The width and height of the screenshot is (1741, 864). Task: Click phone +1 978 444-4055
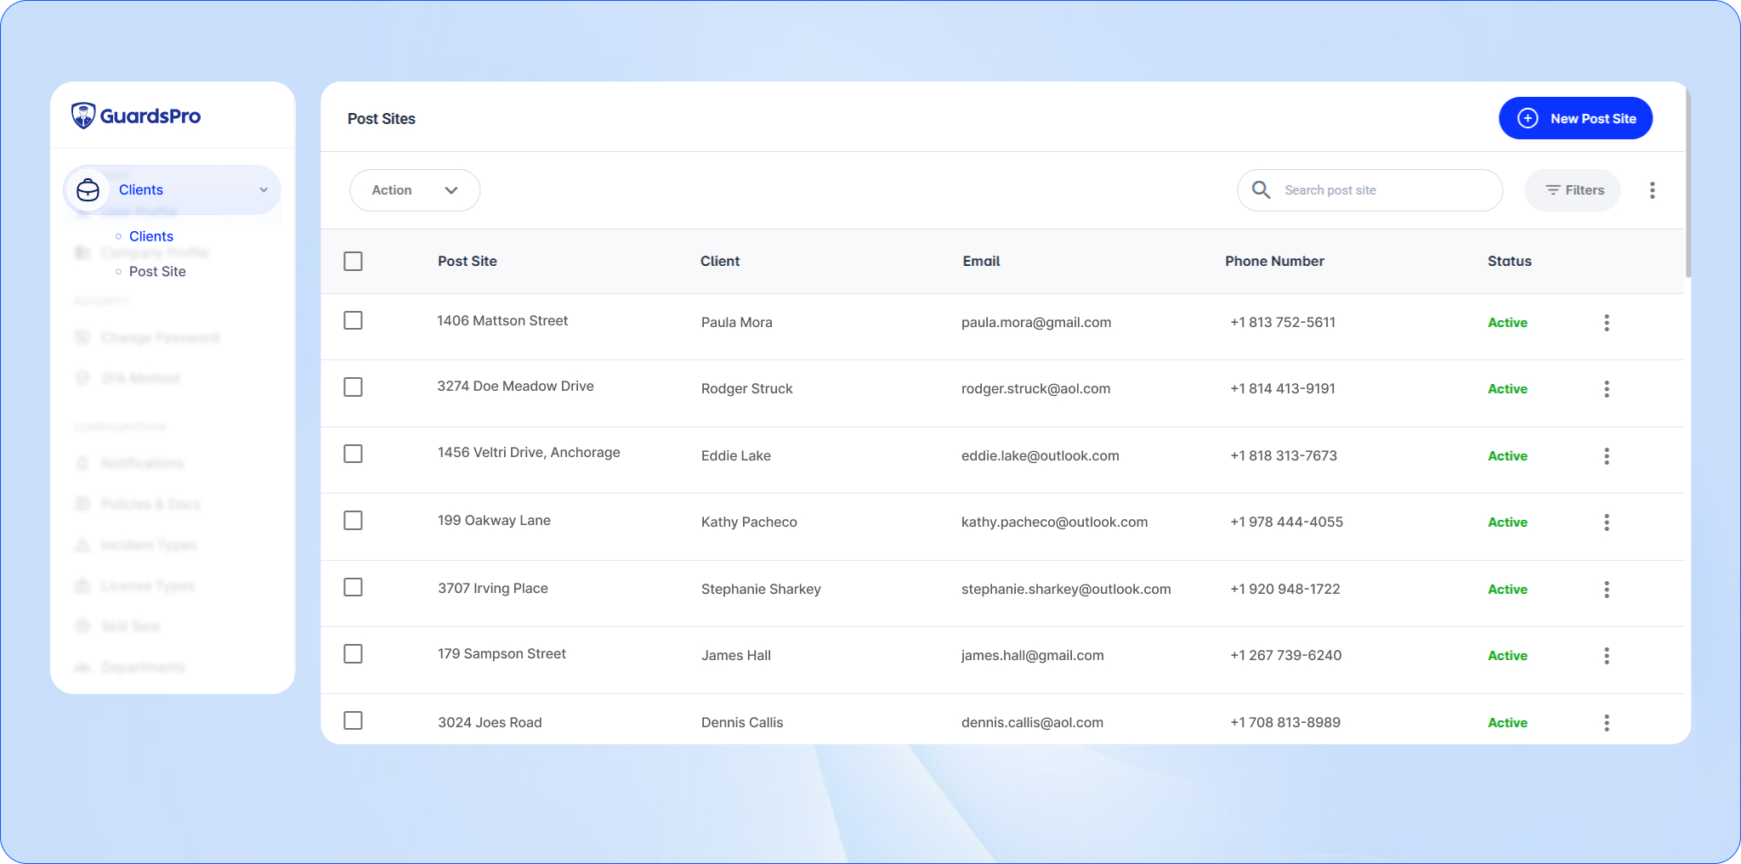(x=1287, y=522)
